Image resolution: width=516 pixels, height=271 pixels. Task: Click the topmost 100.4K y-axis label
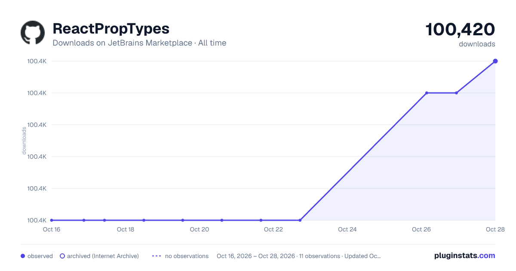pyautogui.click(x=37, y=61)
